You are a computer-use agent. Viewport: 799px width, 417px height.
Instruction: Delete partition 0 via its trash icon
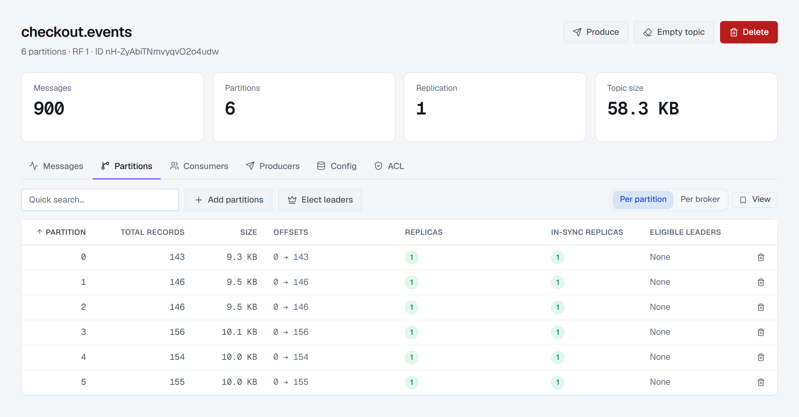point(761,257)
